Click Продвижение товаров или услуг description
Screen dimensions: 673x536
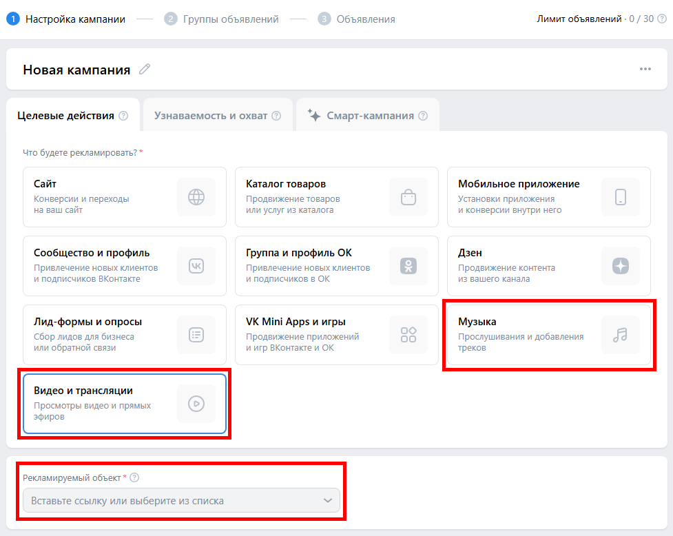click(293, 204)
